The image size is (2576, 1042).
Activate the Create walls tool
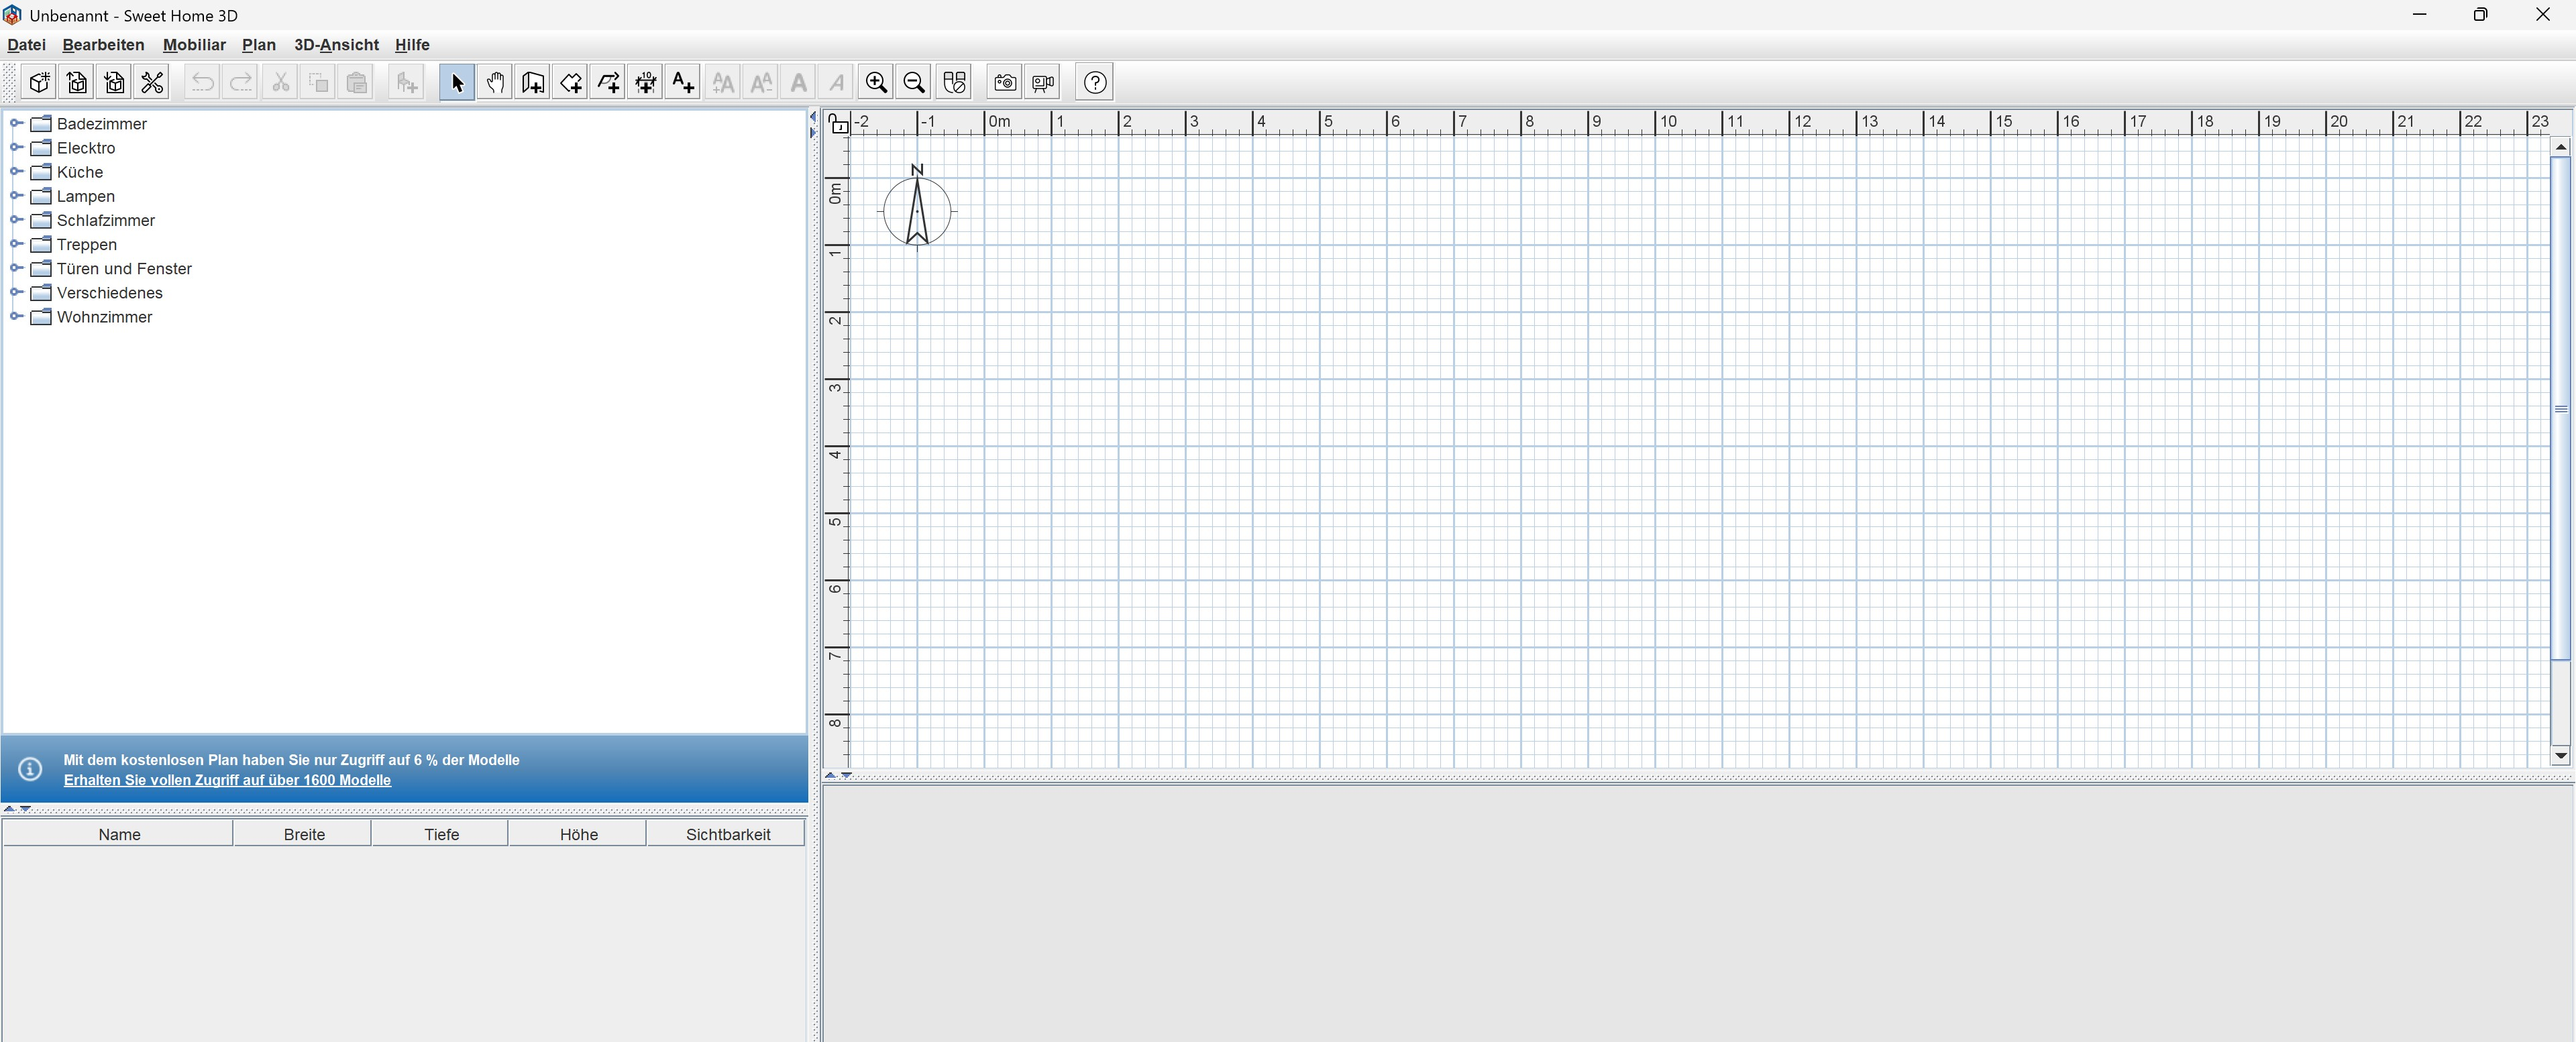point(533,82)
